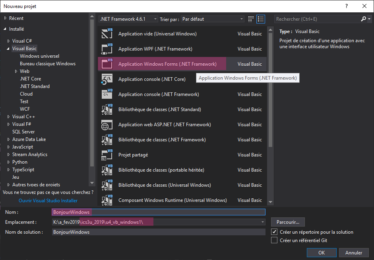Viewport: 374px width, 260px height.
Task: Select the Test category
Action: pos(24,101)
